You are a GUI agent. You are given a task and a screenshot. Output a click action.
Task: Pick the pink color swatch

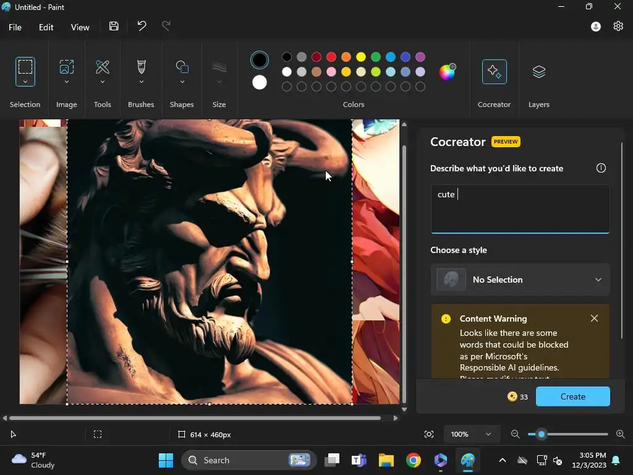(x=331, y=72)
